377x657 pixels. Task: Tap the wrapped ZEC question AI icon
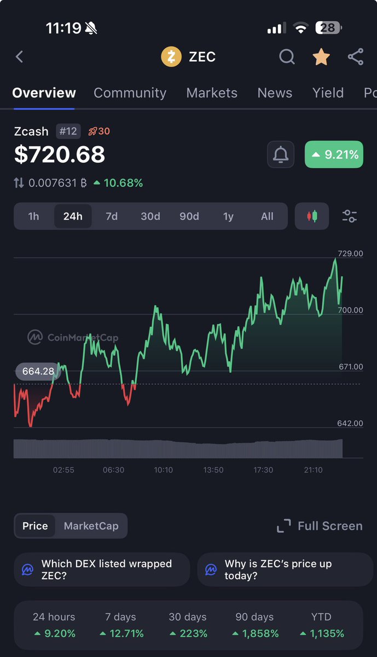[27, 570]
